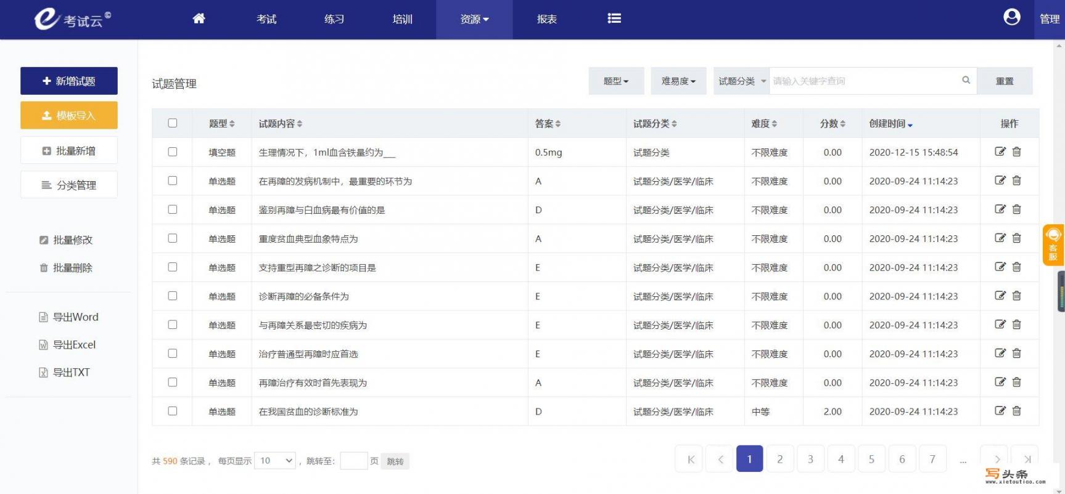The image size is (1065, 494).
Task: Open the 题型 filter dropdown
Action: coord(616,81)
